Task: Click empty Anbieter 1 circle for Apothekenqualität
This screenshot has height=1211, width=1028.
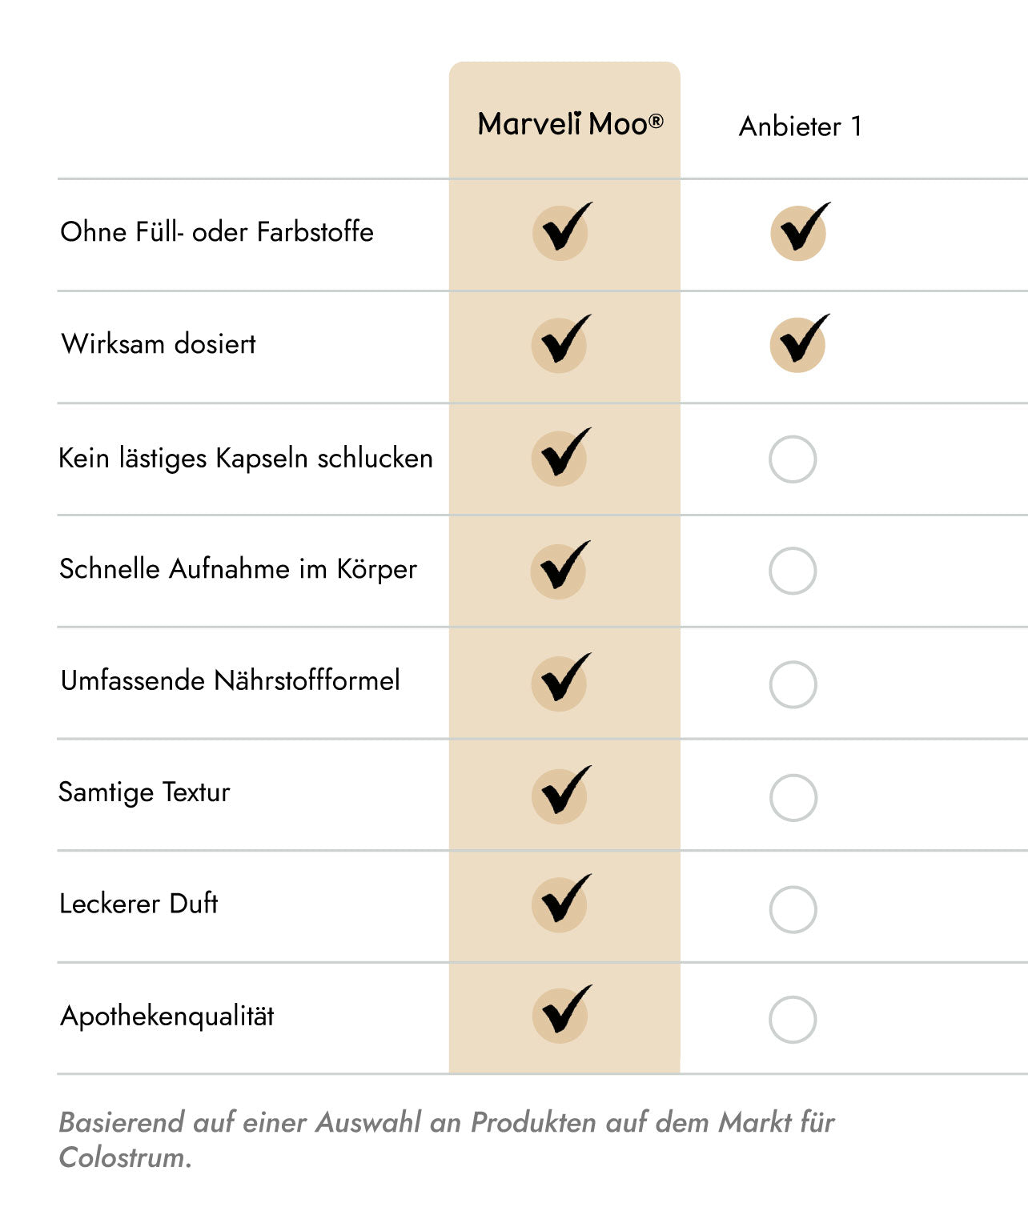Action: (793, 1020)
